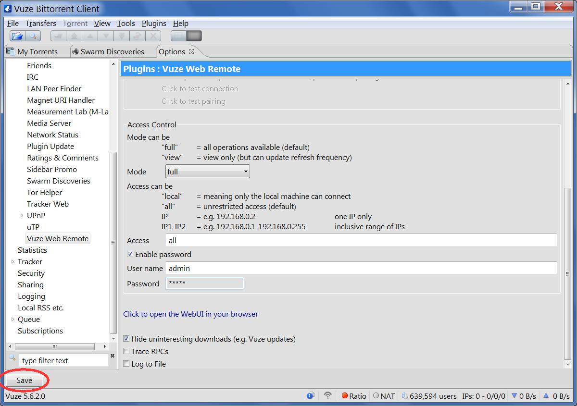Expand the Queue tree node
577x406 pixels.
pyautogui.click(x=13, y=319)
